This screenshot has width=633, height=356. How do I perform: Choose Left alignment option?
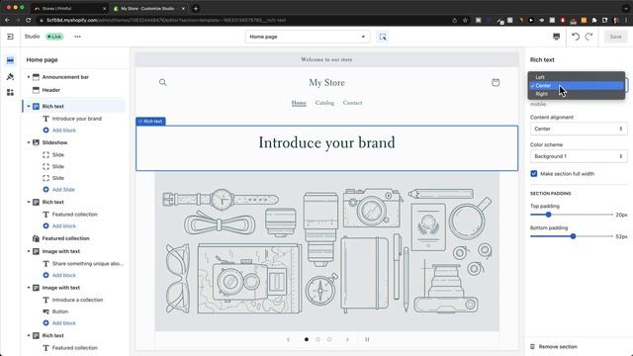tap(576, 77)
